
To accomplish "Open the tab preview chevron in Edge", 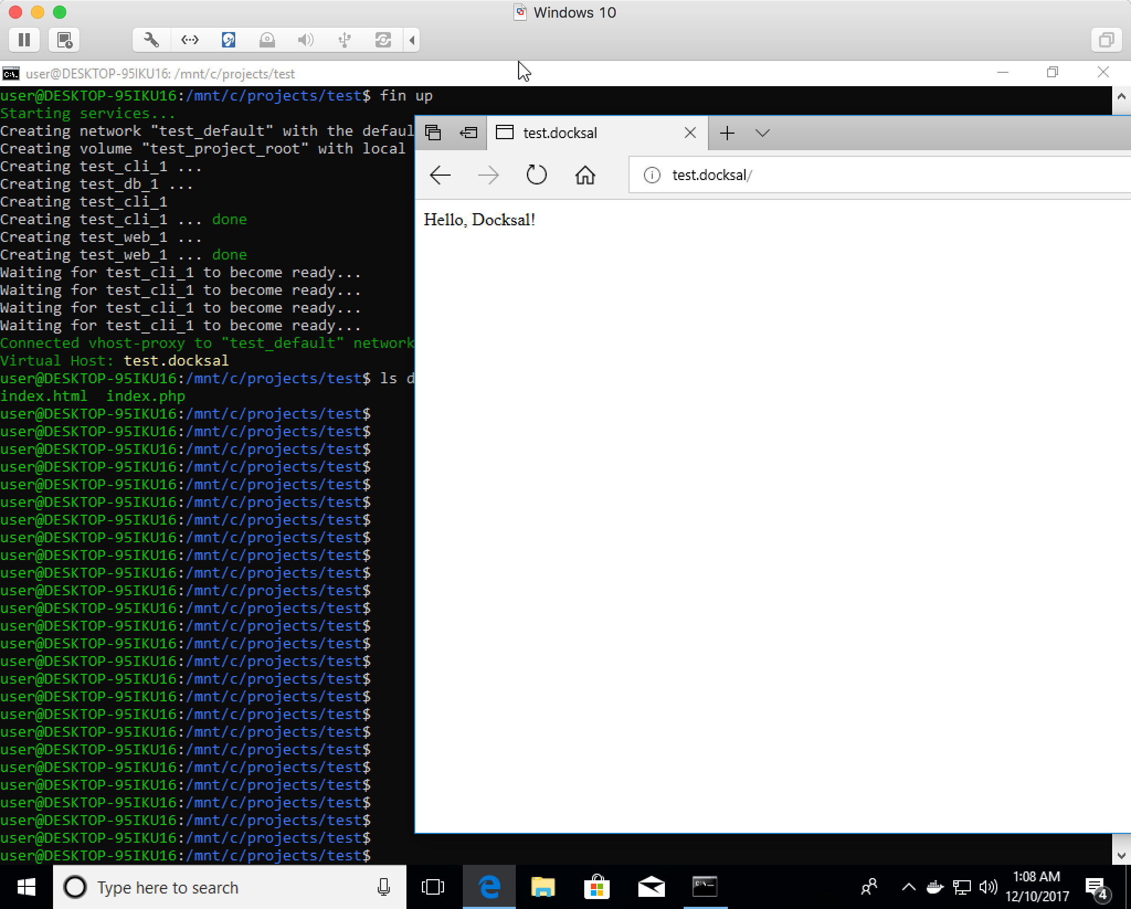I will pyautogui.click(x=762, y=133).
